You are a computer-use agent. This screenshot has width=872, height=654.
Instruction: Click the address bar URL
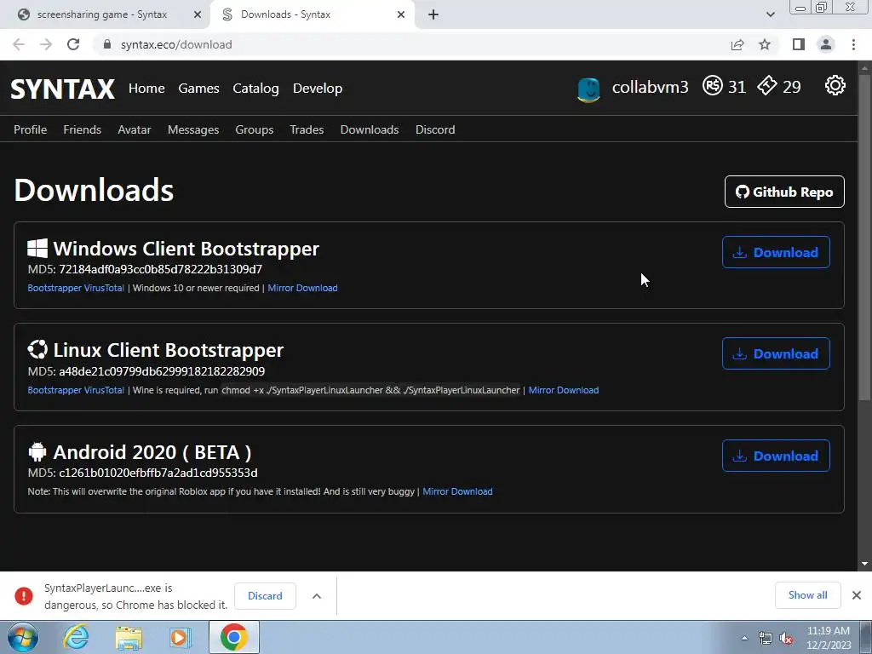click(x=176, y=44)
